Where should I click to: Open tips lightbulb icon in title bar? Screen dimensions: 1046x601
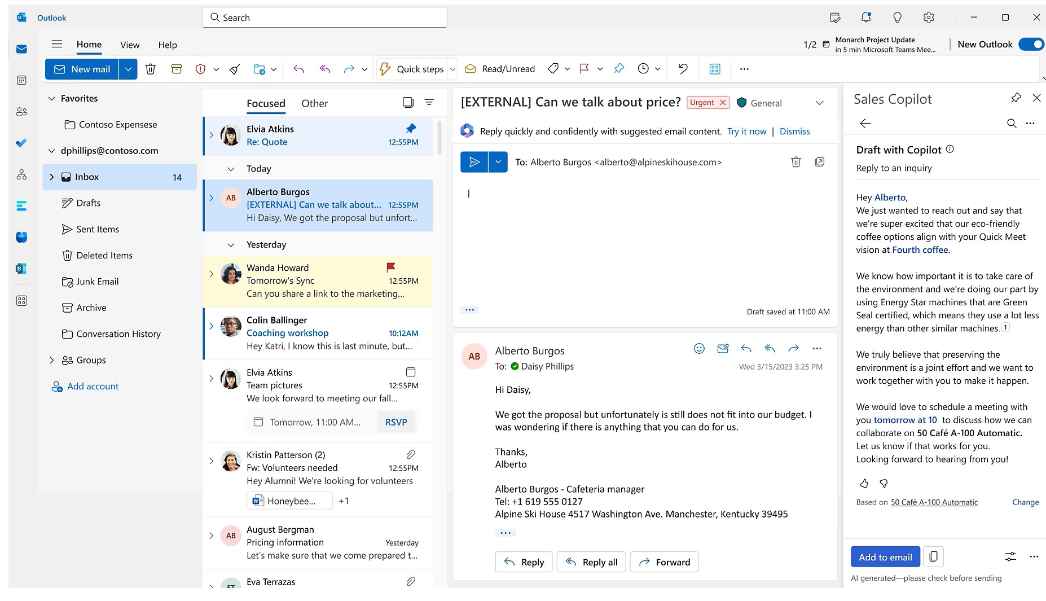click(x=897, y=17)
